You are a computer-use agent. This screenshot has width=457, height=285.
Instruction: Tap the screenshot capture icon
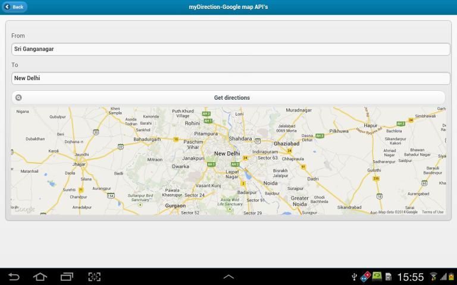tap(94, 277)
